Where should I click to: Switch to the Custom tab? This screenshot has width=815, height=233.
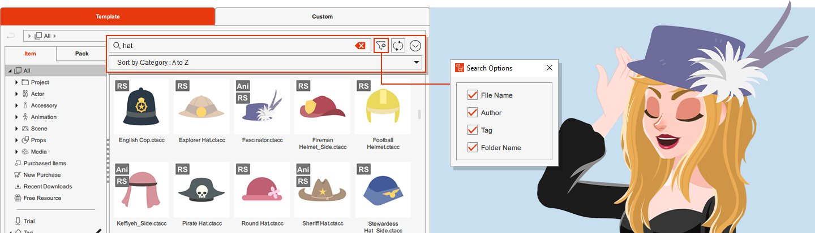[322, 16]
